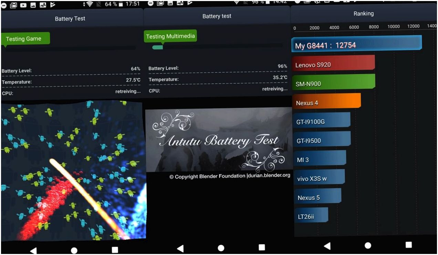Tap the Battery test title on middle screen

click(x=217, y=16)
